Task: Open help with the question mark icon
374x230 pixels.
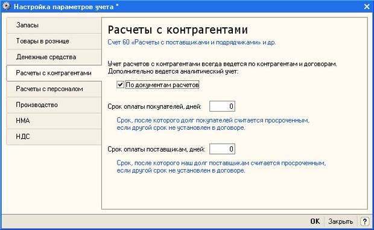Action: [x=364, y=222]
